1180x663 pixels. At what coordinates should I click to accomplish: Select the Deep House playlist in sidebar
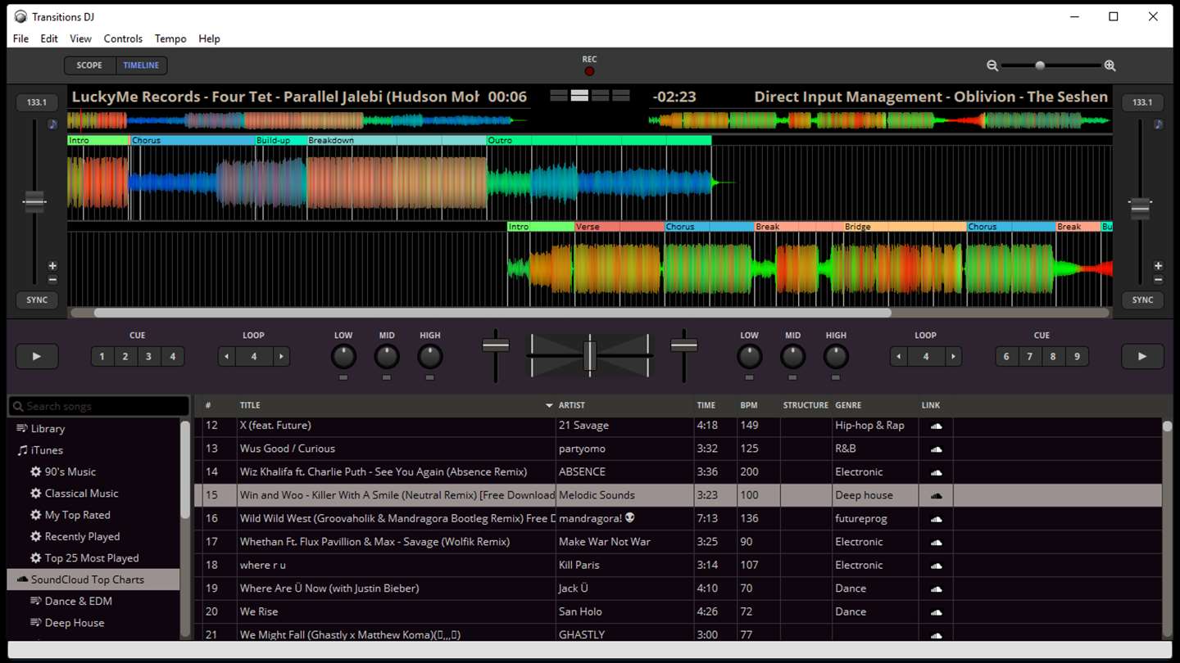74,623
